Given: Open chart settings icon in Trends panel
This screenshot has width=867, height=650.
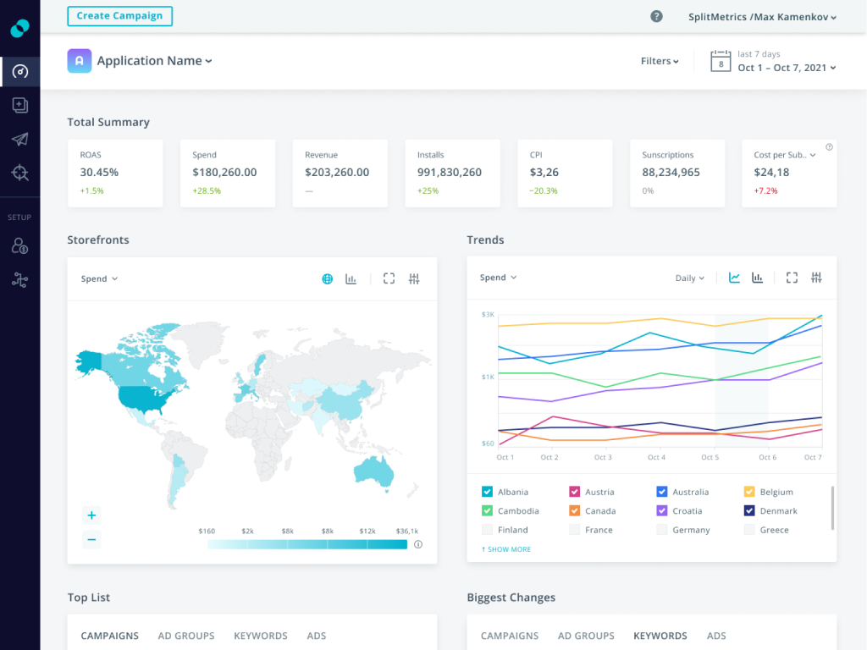Looking at the screenshot, I should point(816,278).
